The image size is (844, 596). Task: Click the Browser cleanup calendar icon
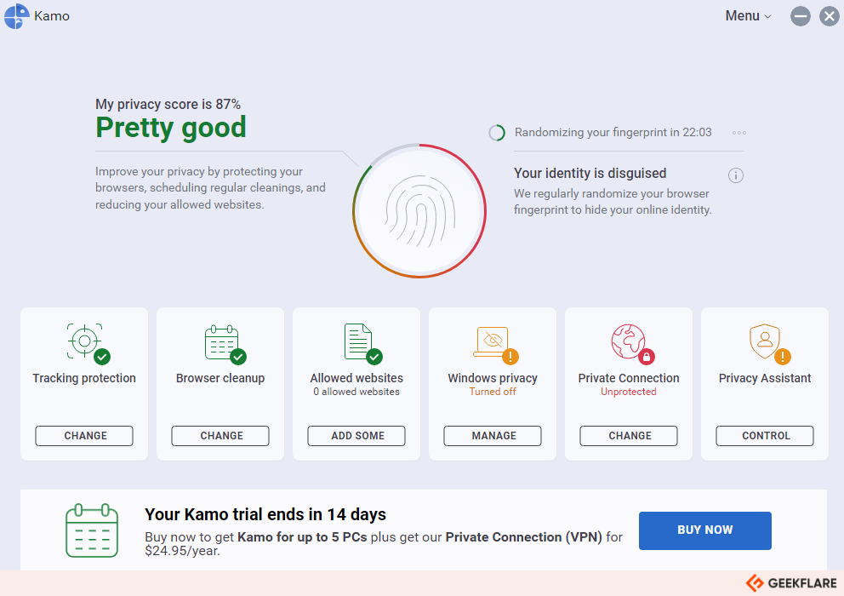[x=225, y=344]
